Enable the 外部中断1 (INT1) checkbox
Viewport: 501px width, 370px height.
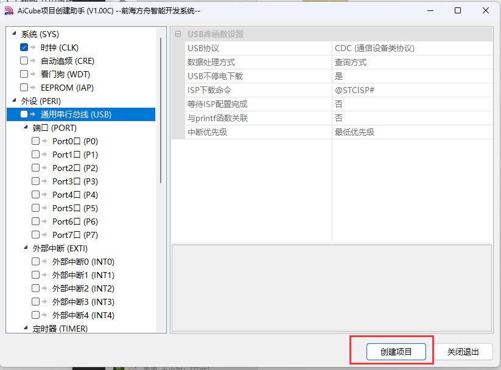pyautogui.click(x=35, y=275)
